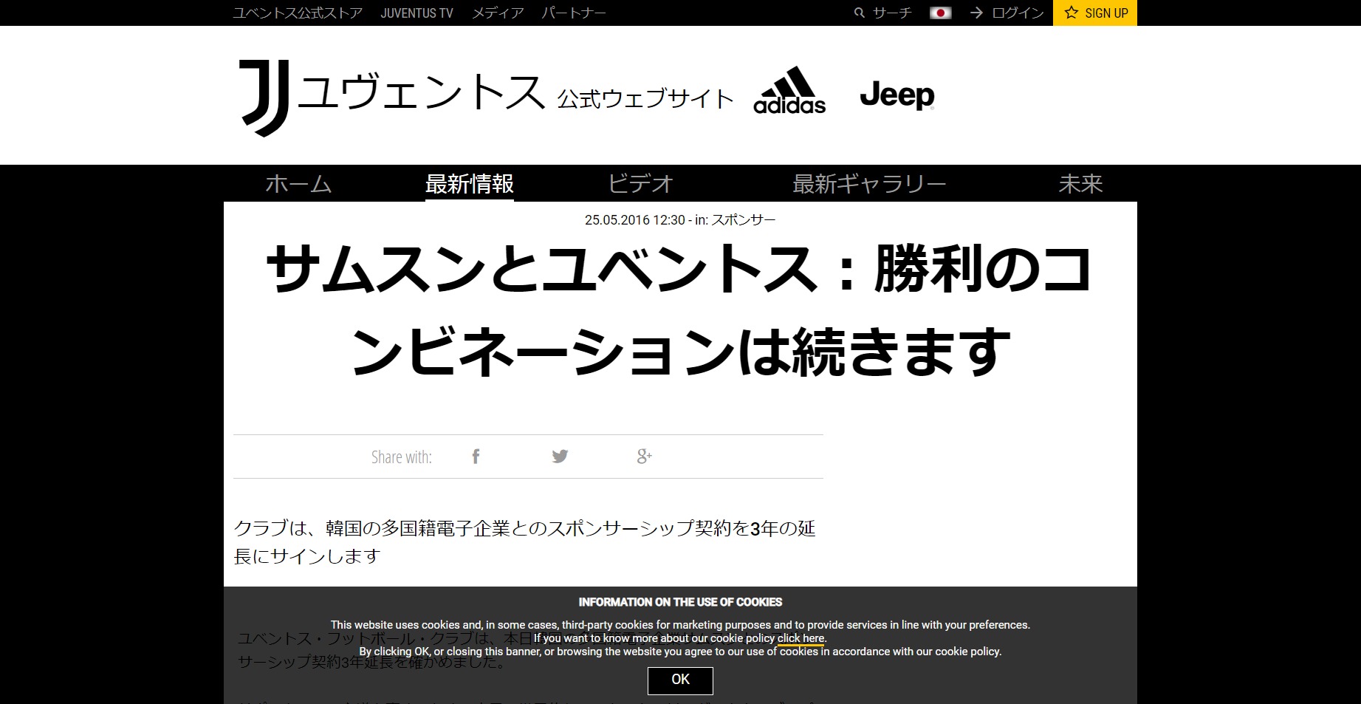Click the subheading starting with クラブは、韓国の
The image size is (1361, 704).
524,541
